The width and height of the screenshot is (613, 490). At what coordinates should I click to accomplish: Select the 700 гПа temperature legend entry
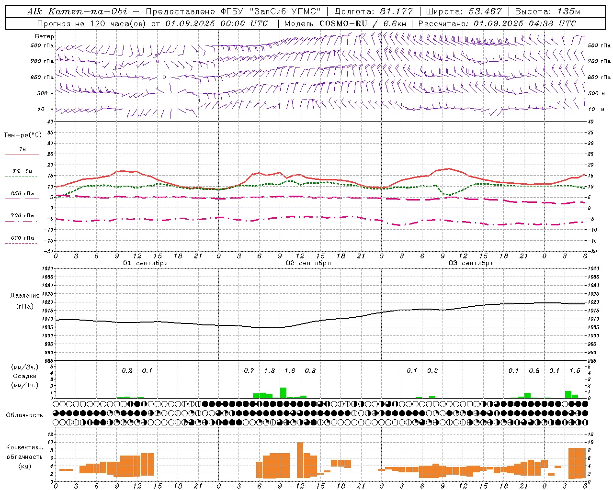23,216
